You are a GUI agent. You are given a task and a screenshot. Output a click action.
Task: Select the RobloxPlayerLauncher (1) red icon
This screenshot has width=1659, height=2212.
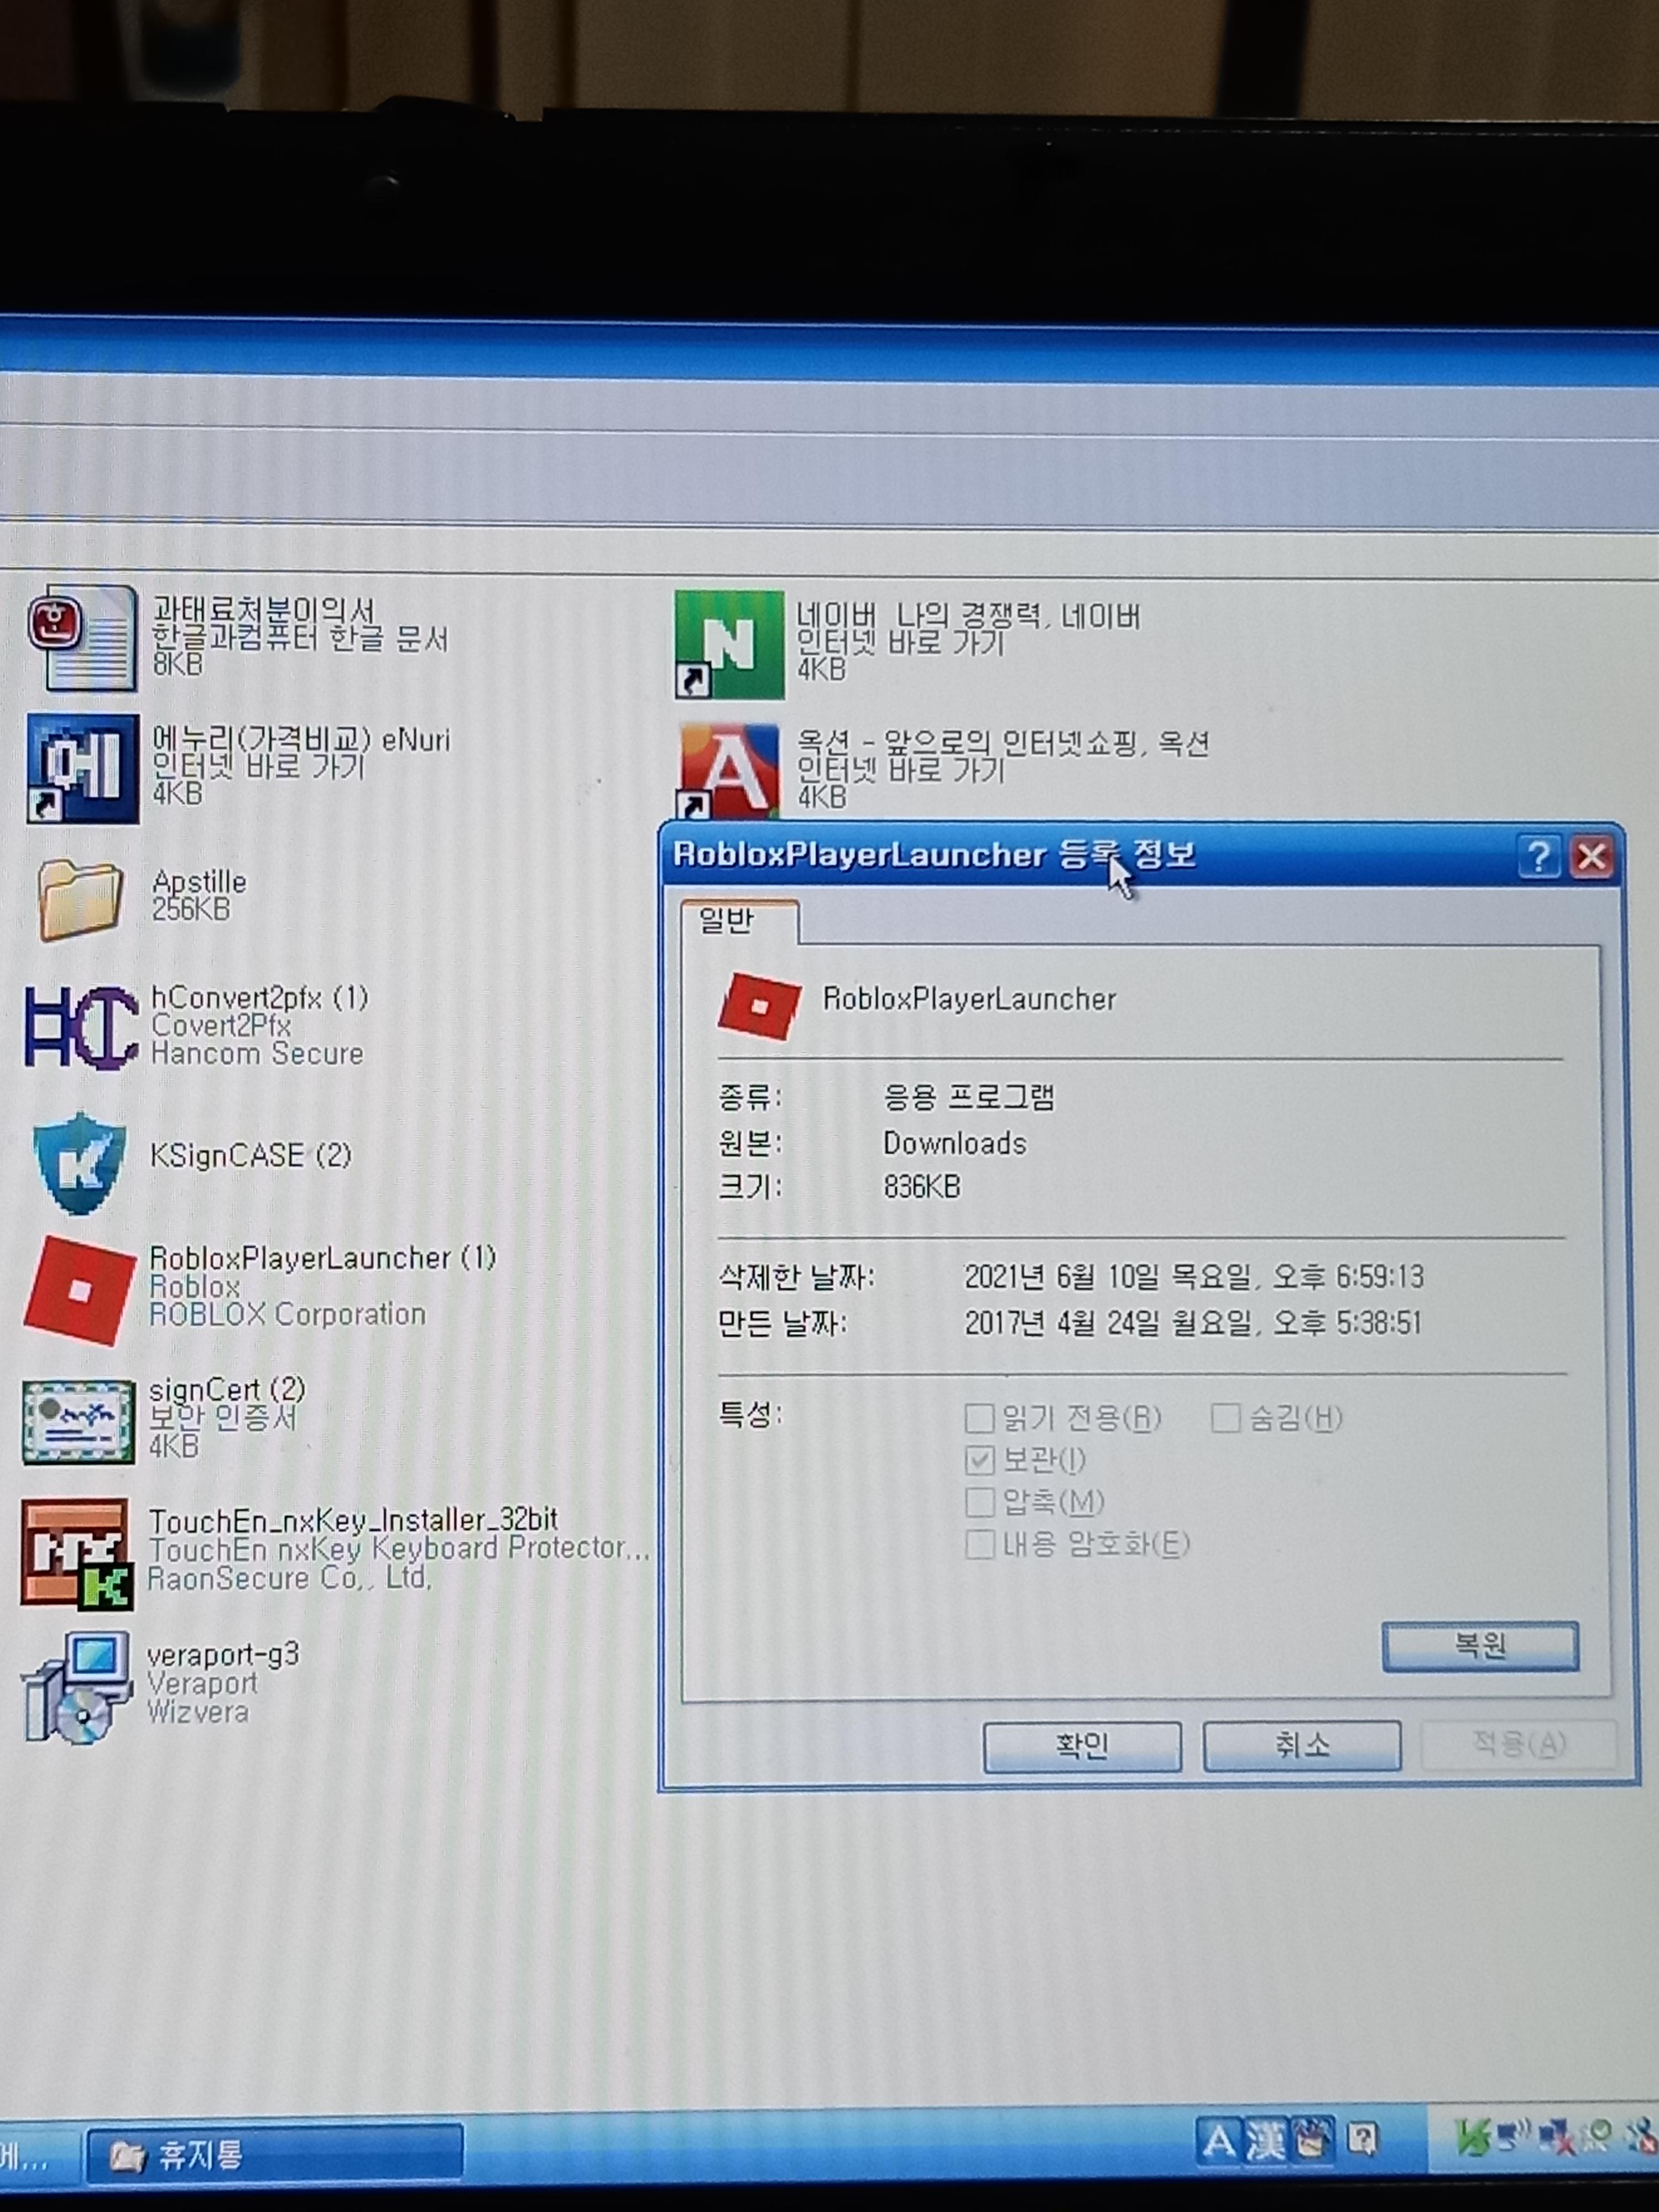tap(79, 1290)
